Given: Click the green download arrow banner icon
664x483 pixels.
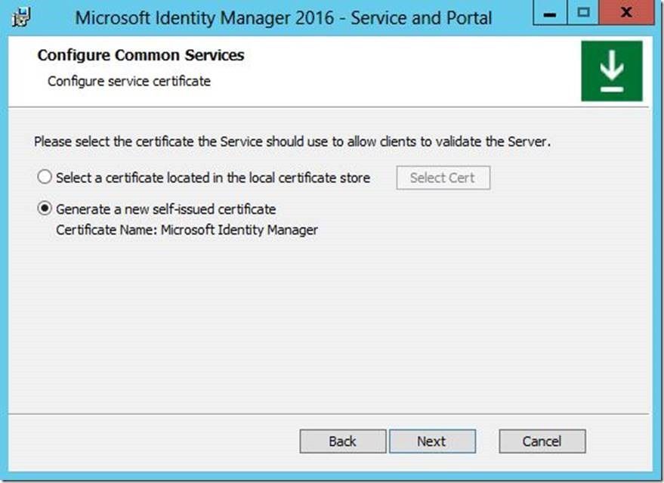Looking at the screenshot, I should [611, 71].
